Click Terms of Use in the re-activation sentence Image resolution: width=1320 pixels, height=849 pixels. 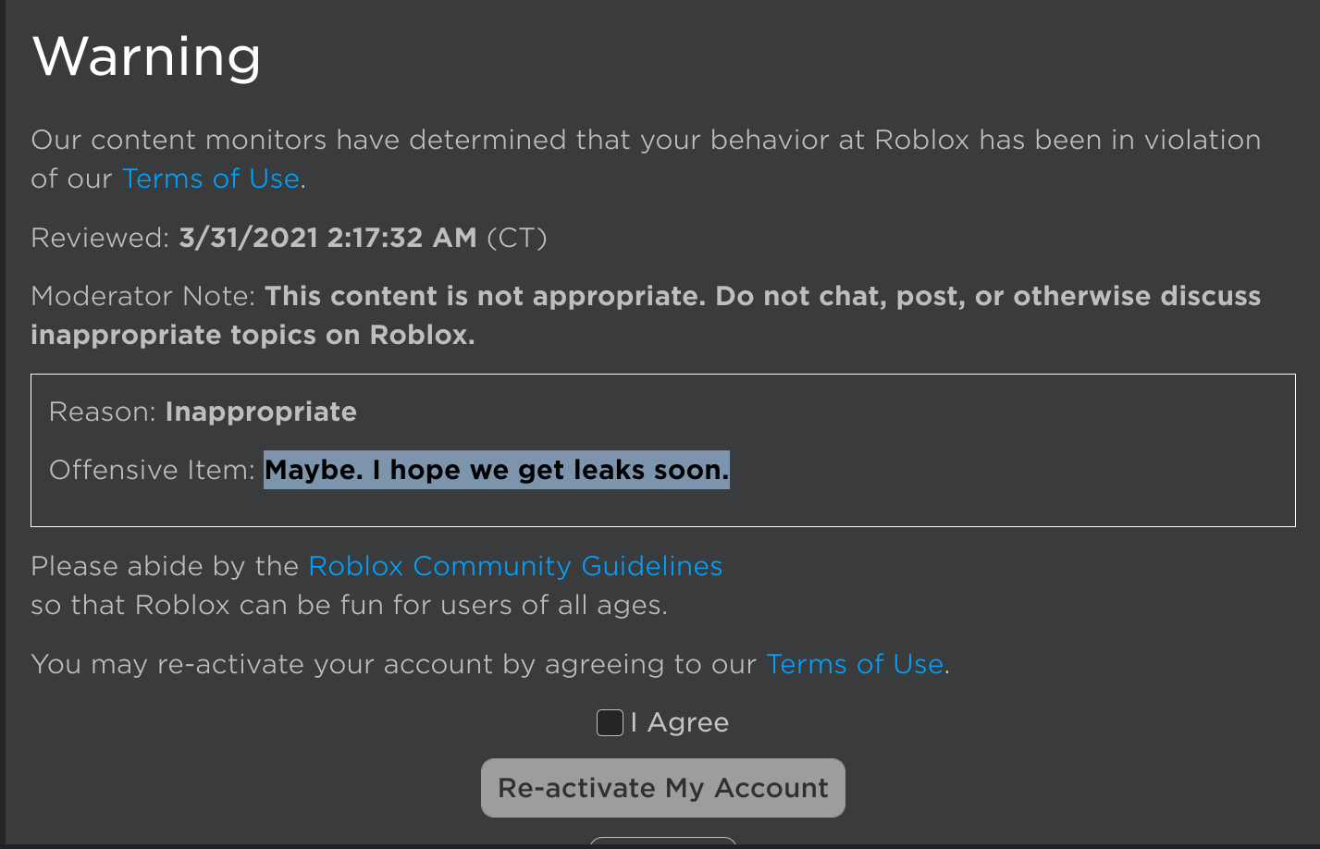tap(855, 664)
